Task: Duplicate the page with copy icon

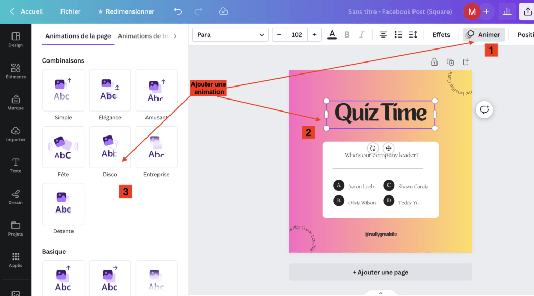Action: tap(450, 62)
